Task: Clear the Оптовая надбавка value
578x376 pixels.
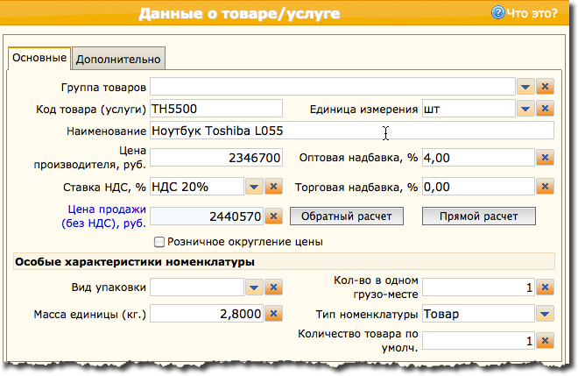Action: (545, 159)
